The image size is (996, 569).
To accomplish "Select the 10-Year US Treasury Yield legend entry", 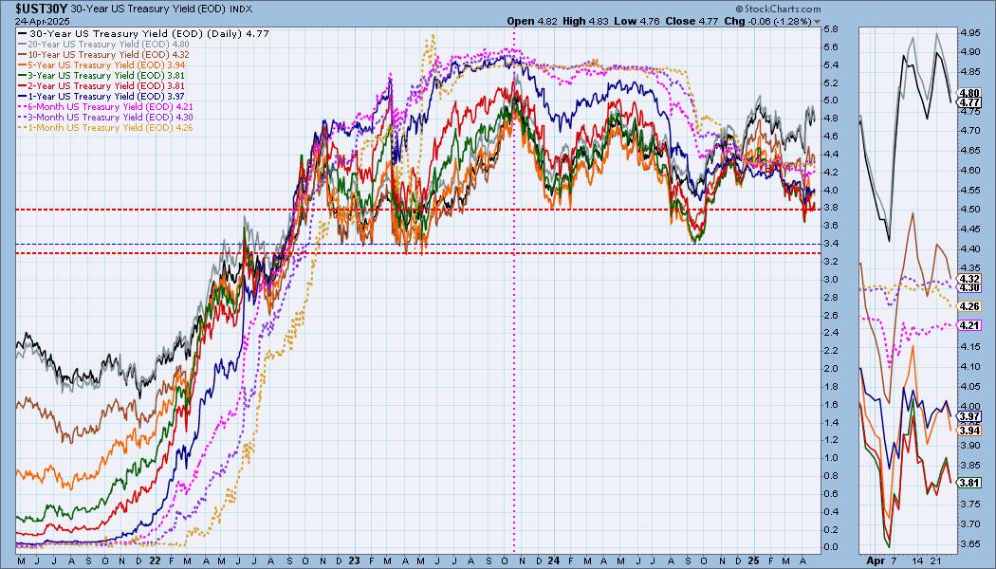I will tap(103, 55).
